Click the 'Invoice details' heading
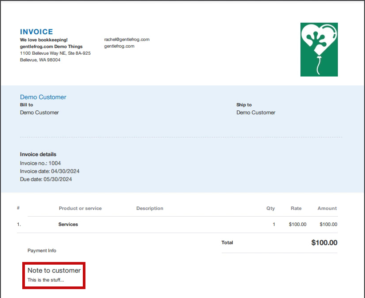Viewport: 365px width, 298px height. coord(38,154)
